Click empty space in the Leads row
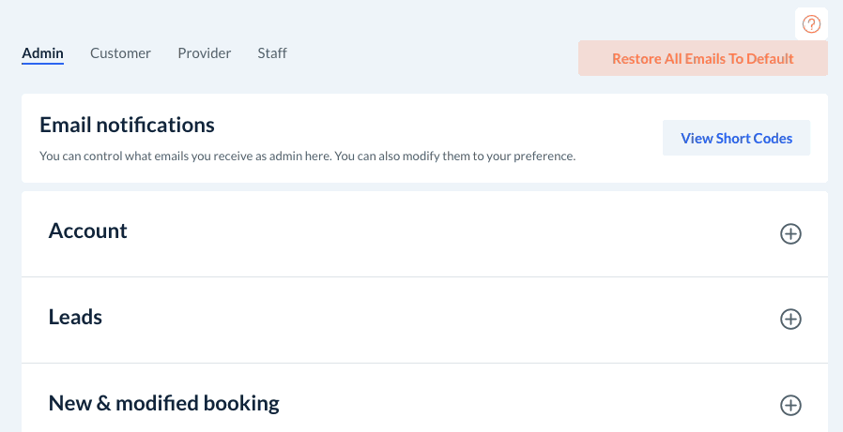Image resolution: width=843 pixels, height=432 pixels. pos(451,320)
